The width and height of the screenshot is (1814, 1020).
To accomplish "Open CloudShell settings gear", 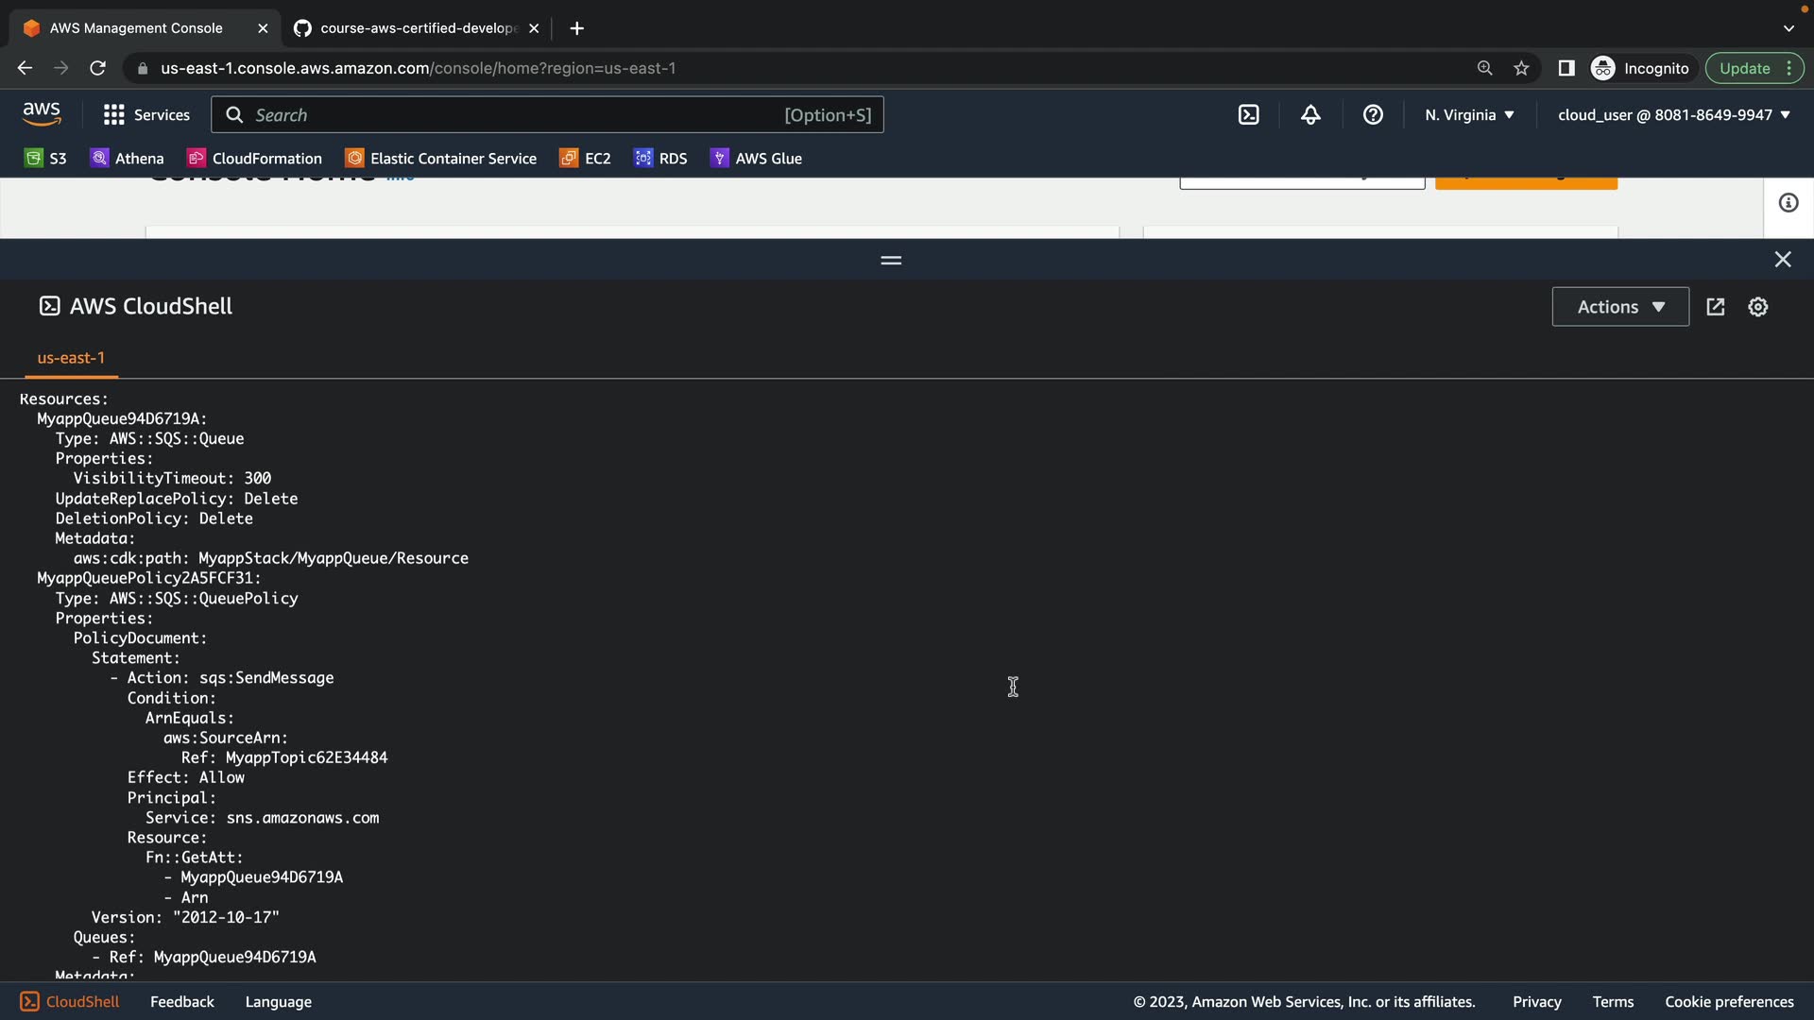I will tap(1757, 307).
